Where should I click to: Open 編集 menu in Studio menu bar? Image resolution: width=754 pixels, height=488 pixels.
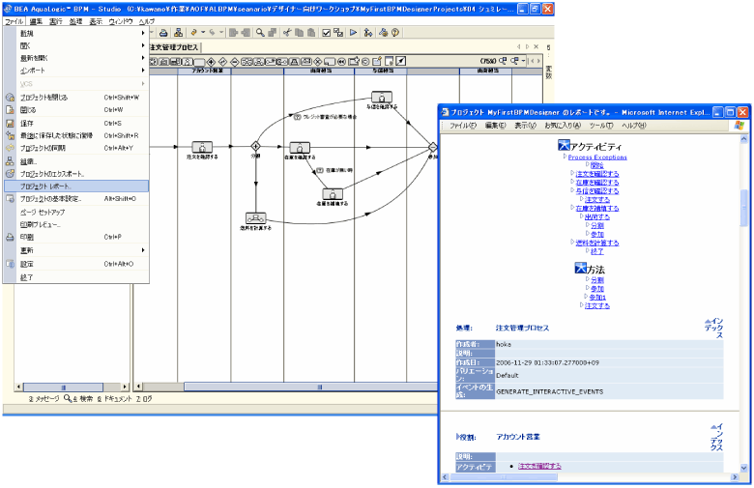[36, 21]
